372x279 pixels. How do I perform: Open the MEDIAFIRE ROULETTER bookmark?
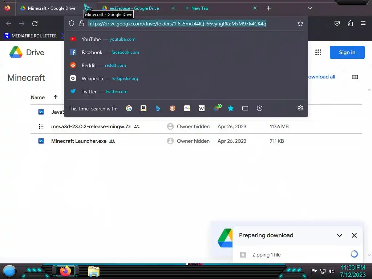(31, 36)
